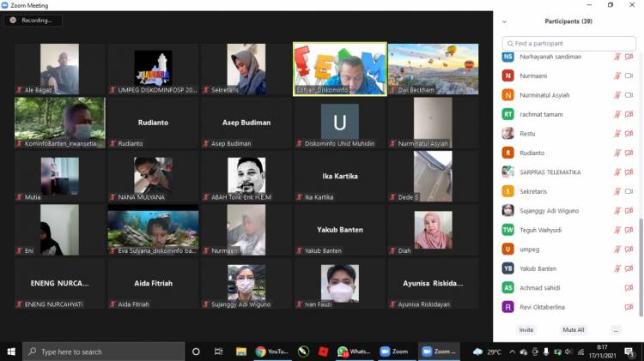
Task: Select SARPRAS TELEMATIKA in participants list
Action: (x=568, y=171)
